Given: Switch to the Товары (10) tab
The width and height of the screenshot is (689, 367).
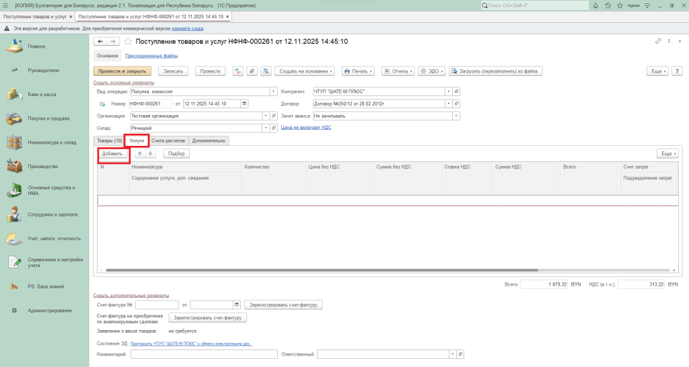Looking at the screenshot, I should point(109,140).
